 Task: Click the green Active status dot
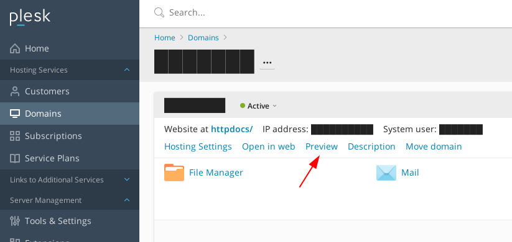click(242, 105)
